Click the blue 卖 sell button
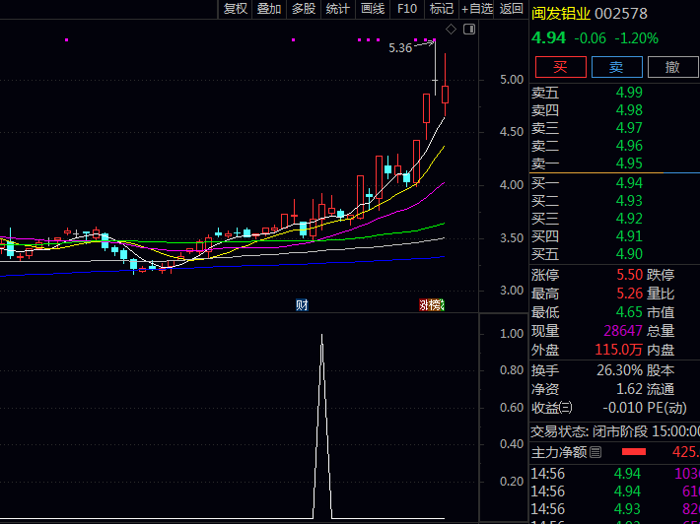Viewport: 700px width, 524px height. click(617, 67)
